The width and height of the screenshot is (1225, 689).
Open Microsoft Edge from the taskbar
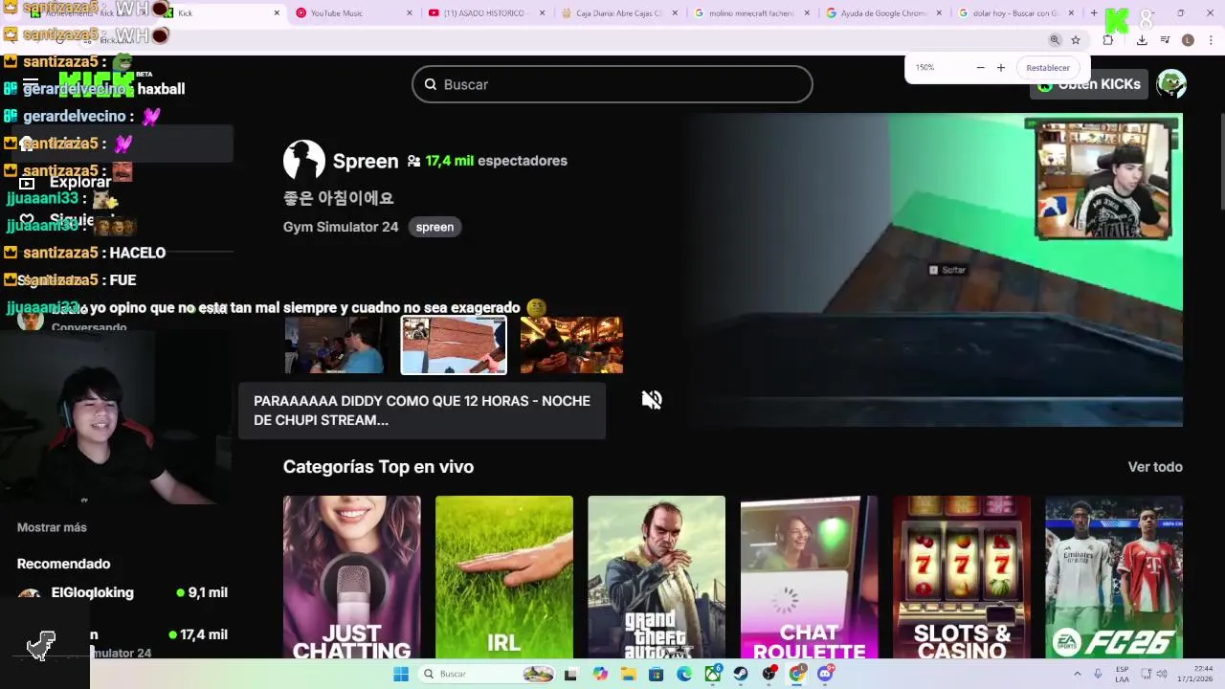pyautogui.click(x=684, y=674)
